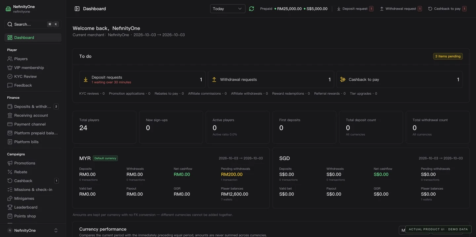Click the Default currency badge
The height and width of the screenshot is (237, 476).
pos(105,158)
